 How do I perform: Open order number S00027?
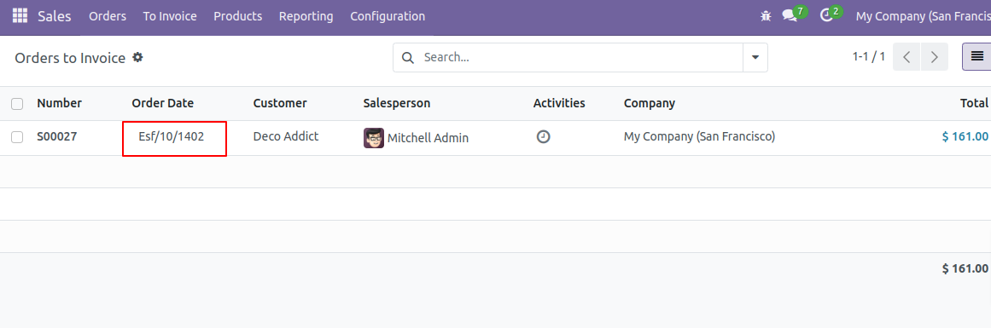click(57, 136)
